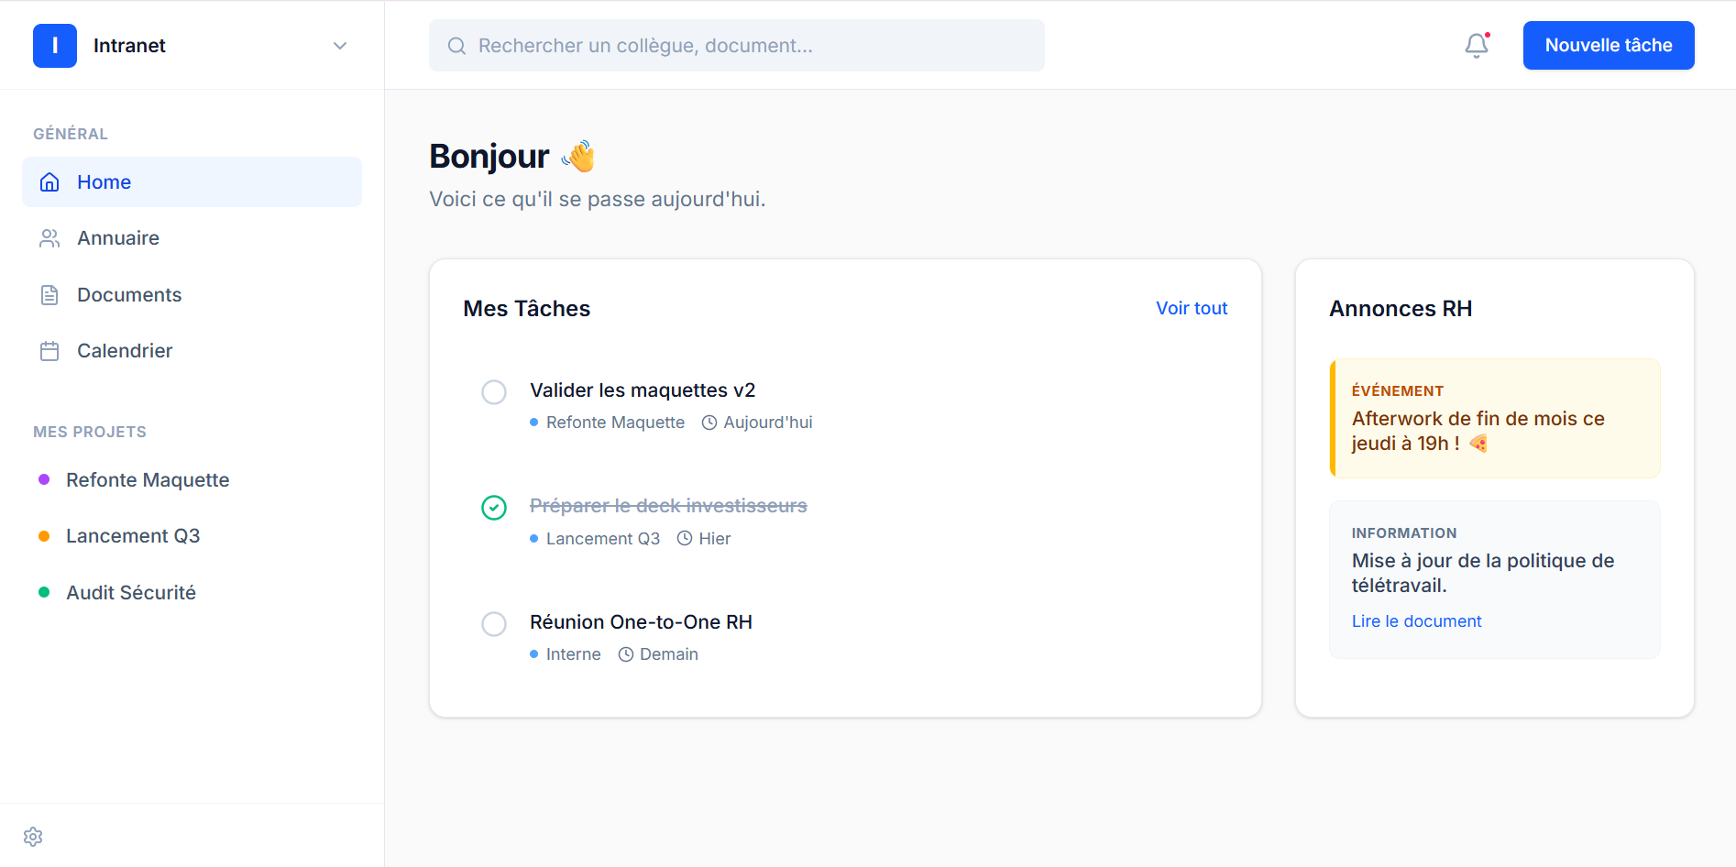
Task: Click purple dot beside Refonte Maquette
Action: (44, 480)
